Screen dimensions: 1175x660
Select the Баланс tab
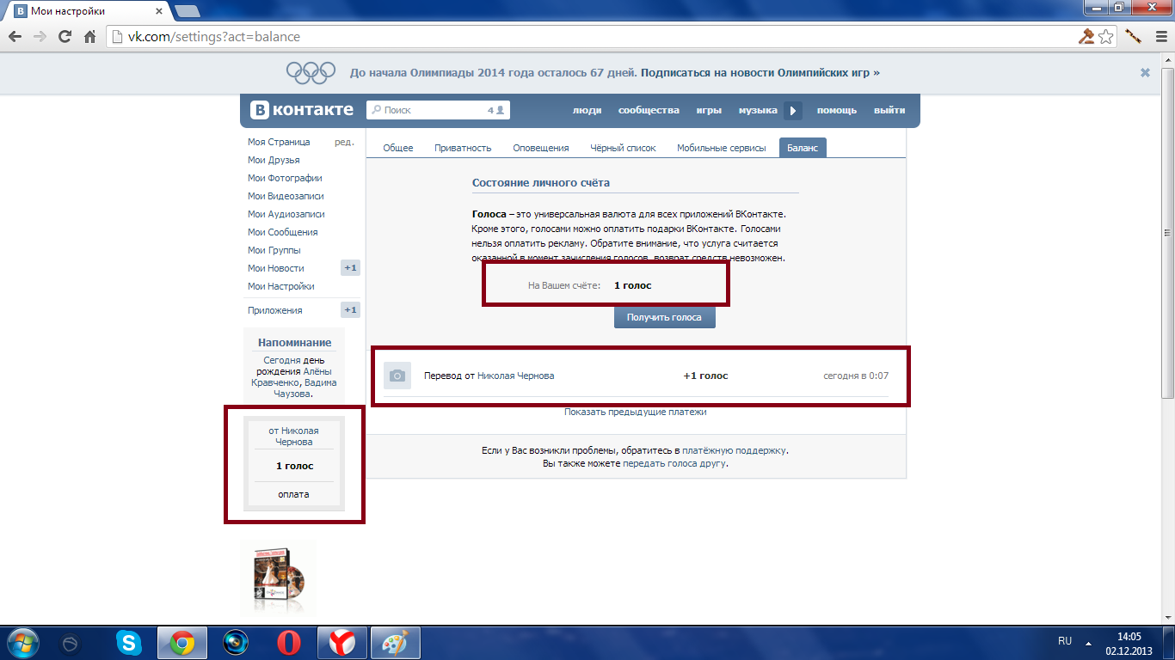[803, 148]
